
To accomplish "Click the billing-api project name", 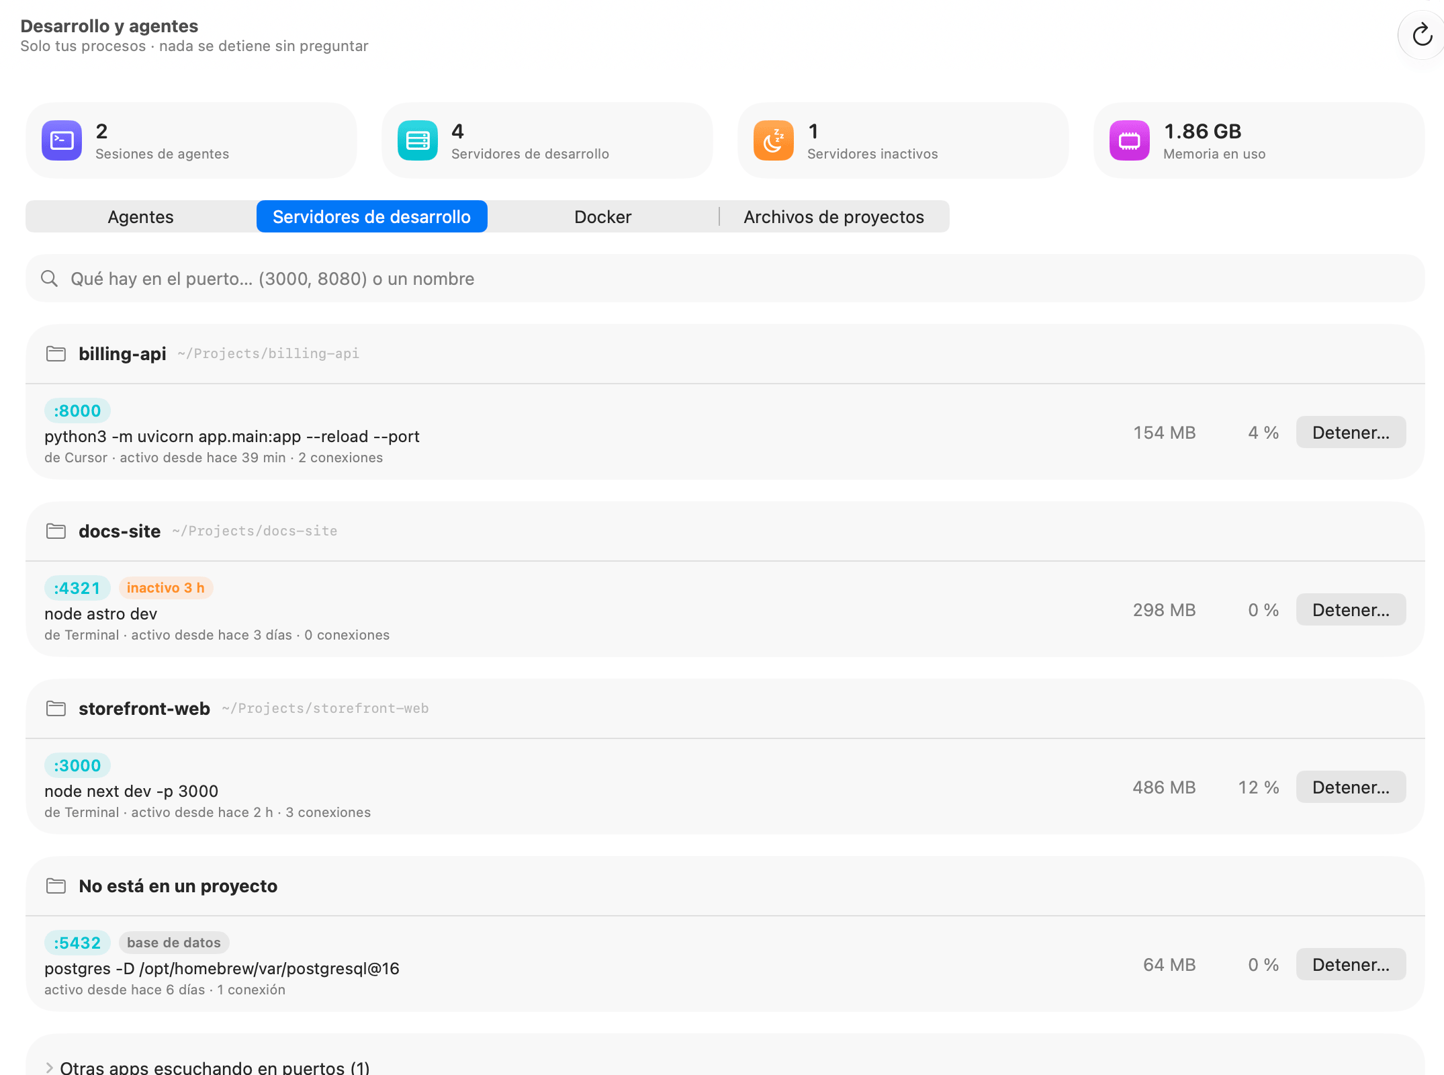I will [122, 353].
